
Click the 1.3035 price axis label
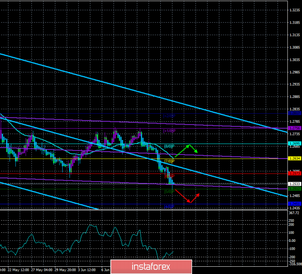(x=295, y=60)
